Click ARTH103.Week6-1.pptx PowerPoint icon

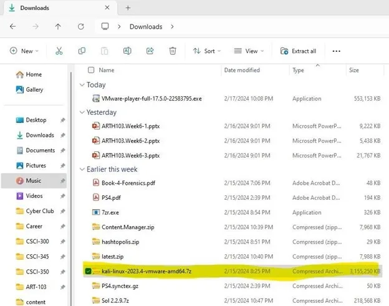[96, 126]
